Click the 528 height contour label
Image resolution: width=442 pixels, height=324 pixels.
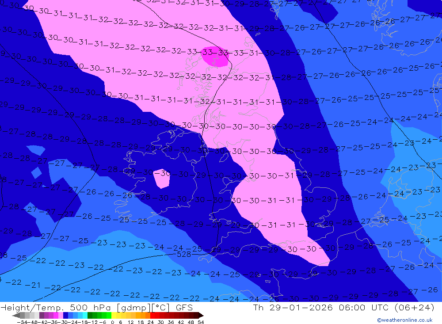[x=184, y=255]
